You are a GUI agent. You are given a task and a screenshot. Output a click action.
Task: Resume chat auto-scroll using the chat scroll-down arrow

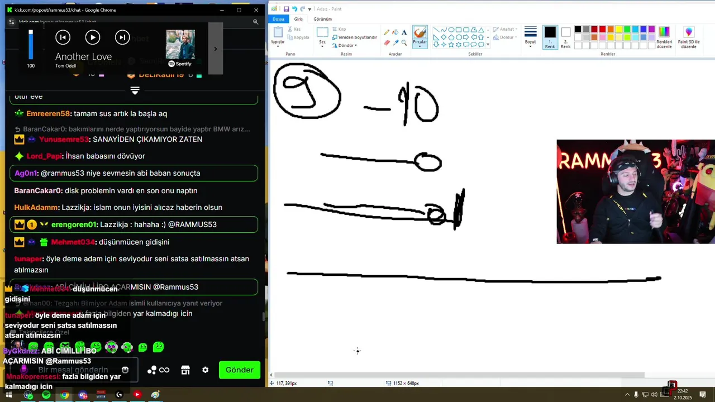[x=135, y=90]
